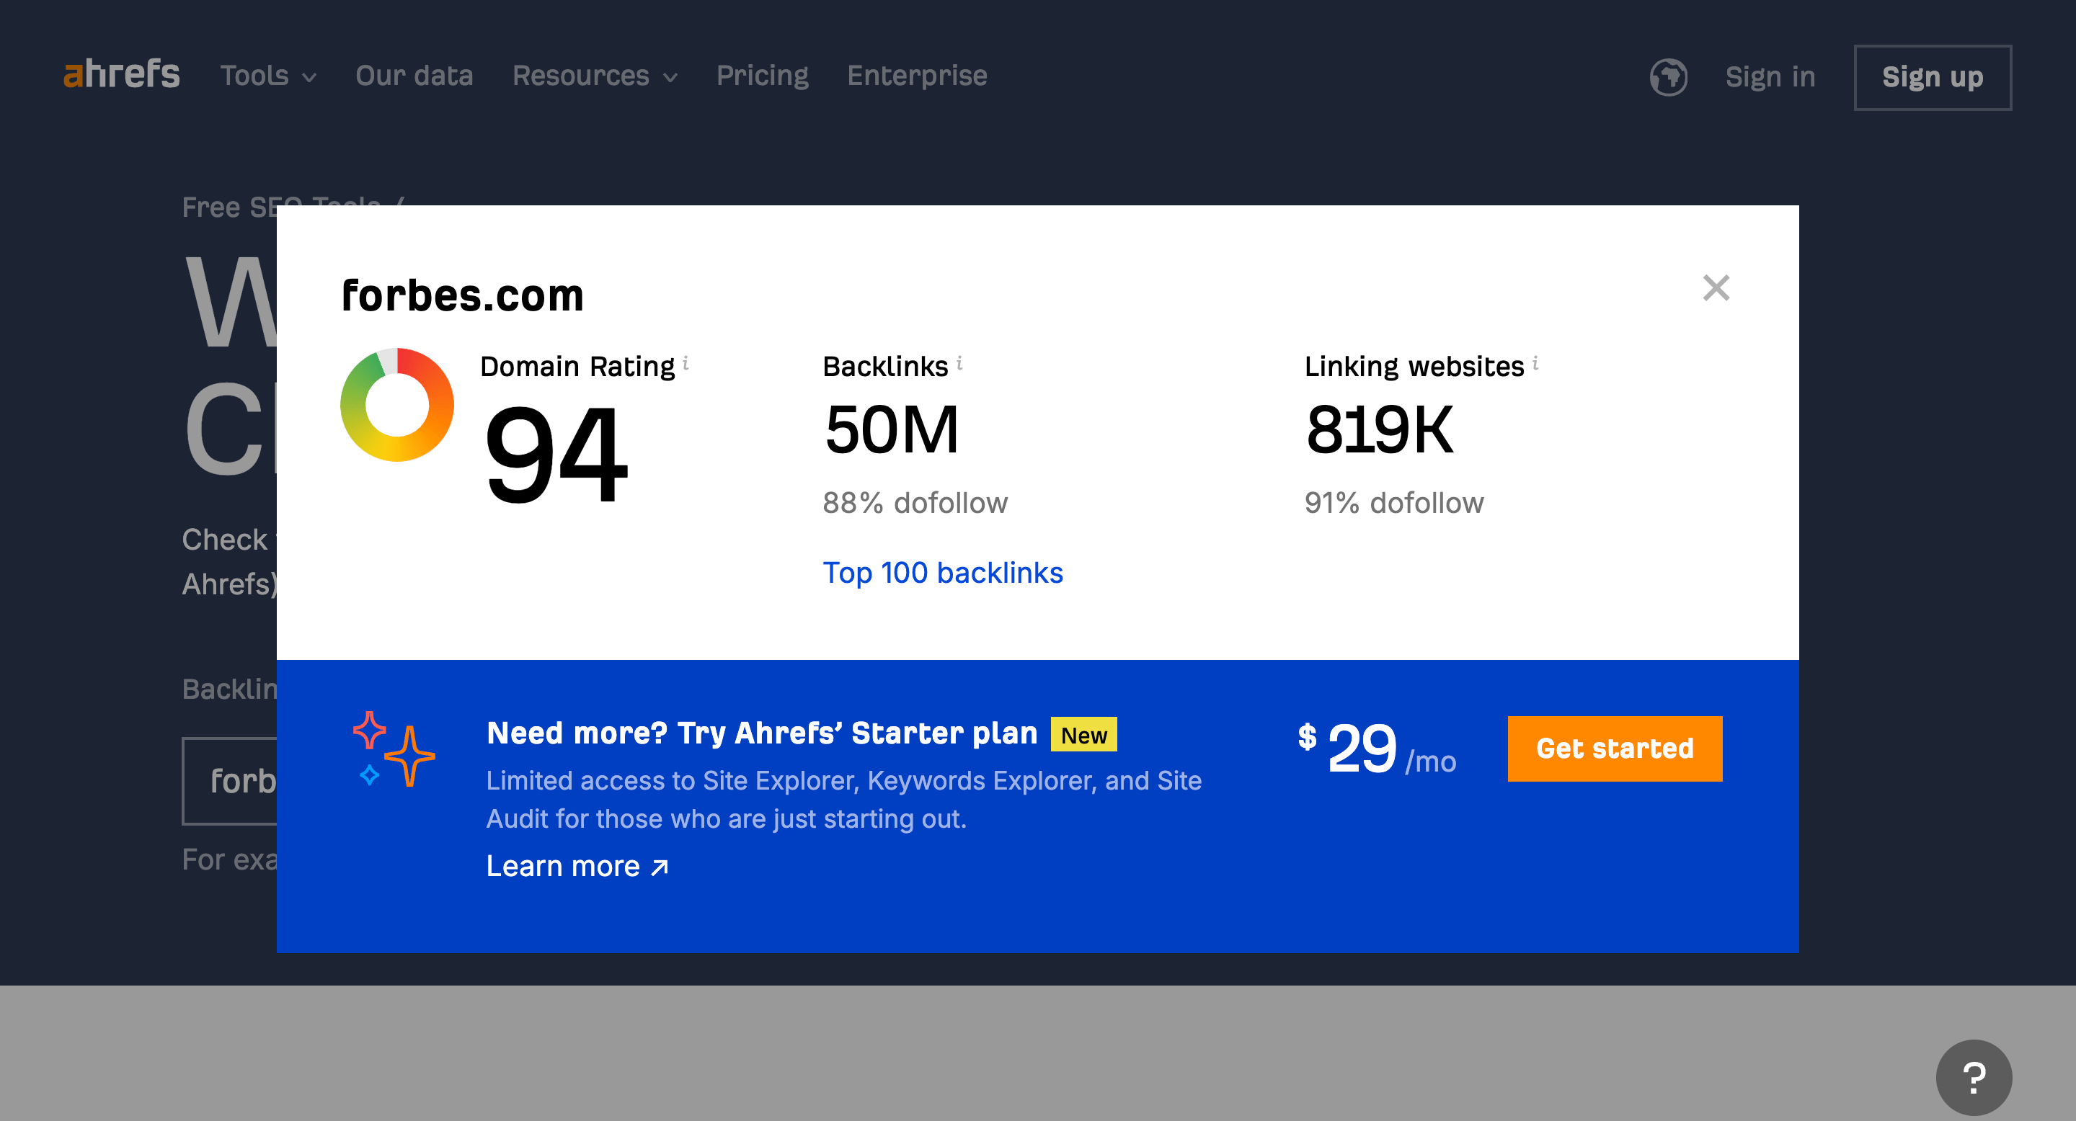Open the Top 100 backlinks link
The height and width of the screenshot is (1121, 2076).
[x=943, y=573]
